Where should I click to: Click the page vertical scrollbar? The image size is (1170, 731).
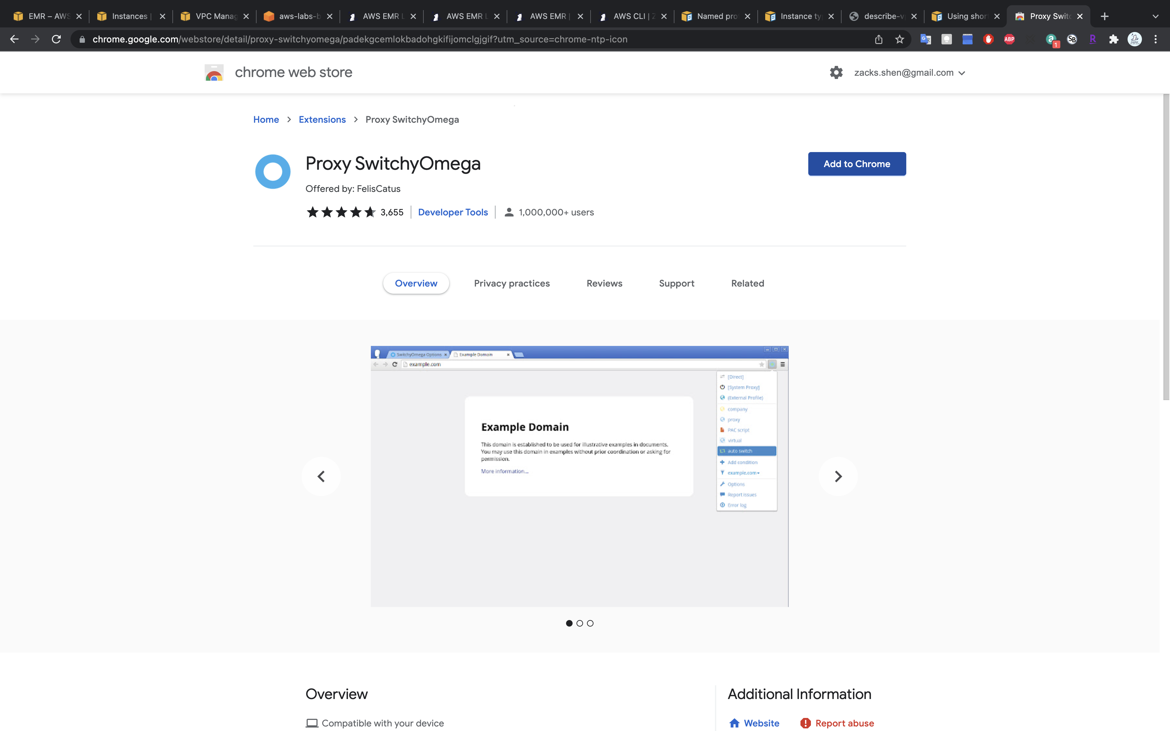point(1166,247)
